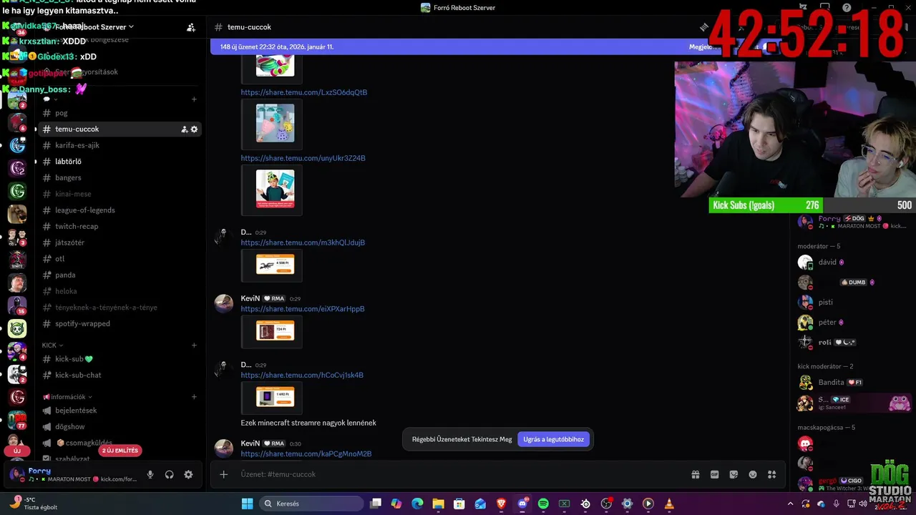Open weather widget showing -5°C
The height and width of the screenshot is (515, 916).
coord(32,504)
